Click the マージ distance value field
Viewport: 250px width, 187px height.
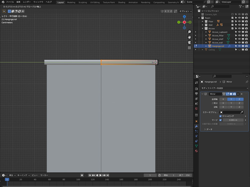click(233, 120)
